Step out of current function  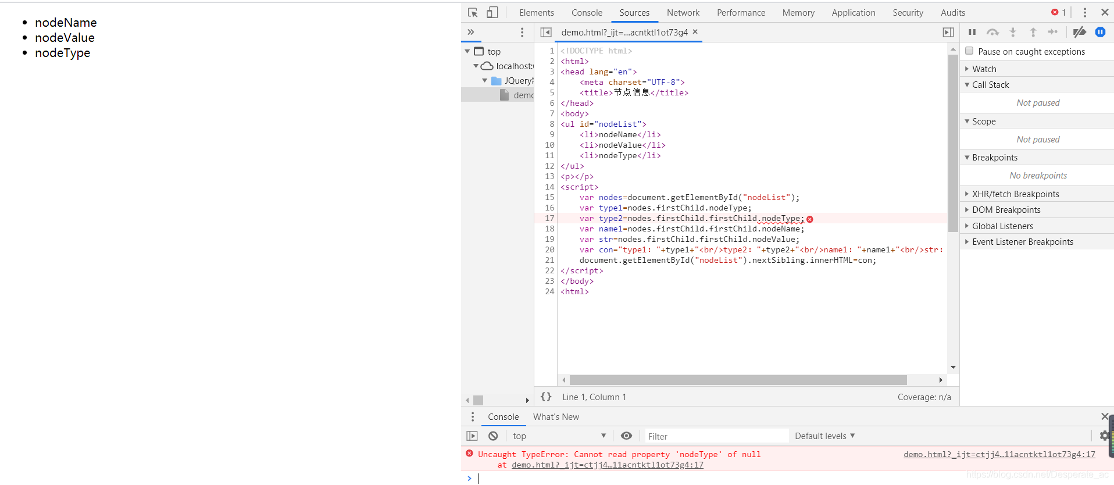1033,32
